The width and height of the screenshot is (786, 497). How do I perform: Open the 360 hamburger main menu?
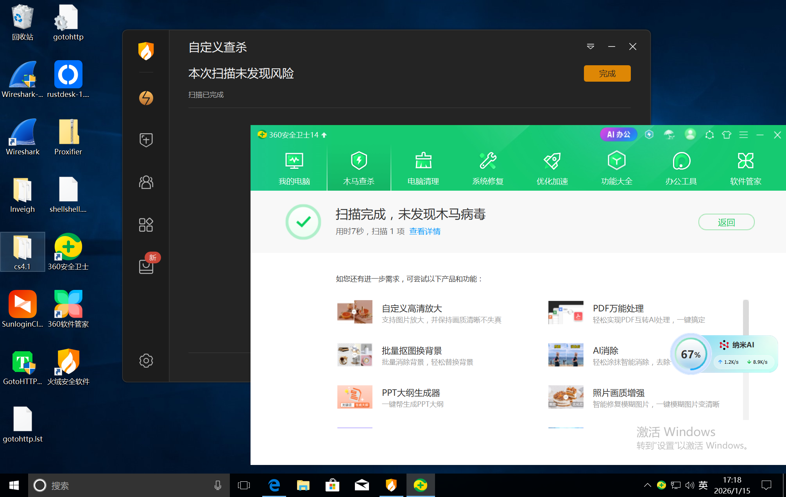pyautogui.click(x=743, y=135)
